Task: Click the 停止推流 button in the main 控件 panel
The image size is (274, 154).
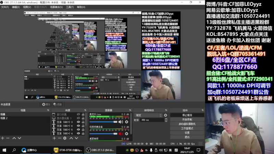Action: coord(187,115)
